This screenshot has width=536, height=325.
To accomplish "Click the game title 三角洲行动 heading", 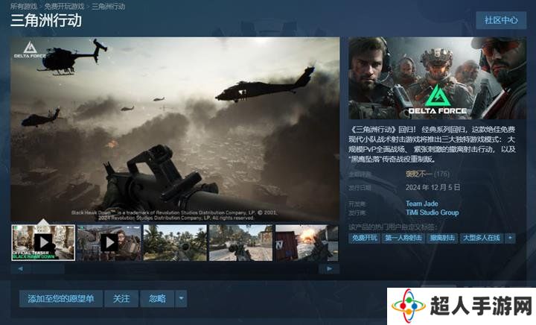I will pyautogui.click(x=46, y=21).
